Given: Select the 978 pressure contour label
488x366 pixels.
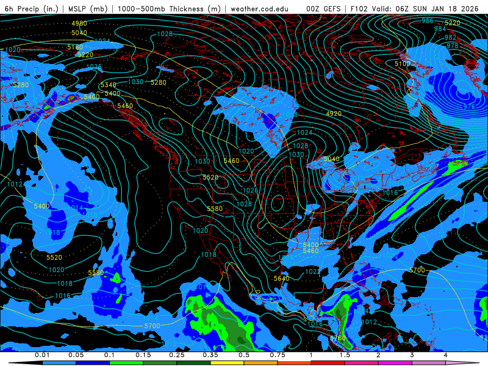Looking at the screenshot, I should point(453,46).
